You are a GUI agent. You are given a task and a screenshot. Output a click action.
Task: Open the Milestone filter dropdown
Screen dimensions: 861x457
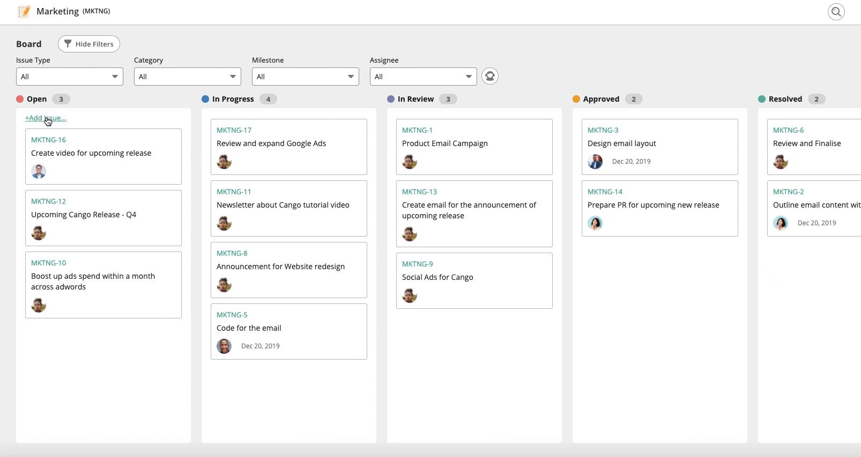click(x=306, y=77)
